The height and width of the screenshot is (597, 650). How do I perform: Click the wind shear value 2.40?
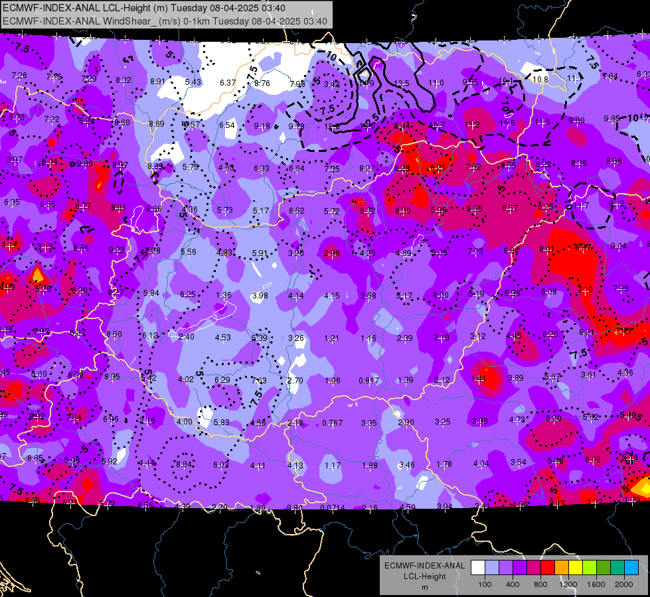pyautogui.click(x=187, y=337)
